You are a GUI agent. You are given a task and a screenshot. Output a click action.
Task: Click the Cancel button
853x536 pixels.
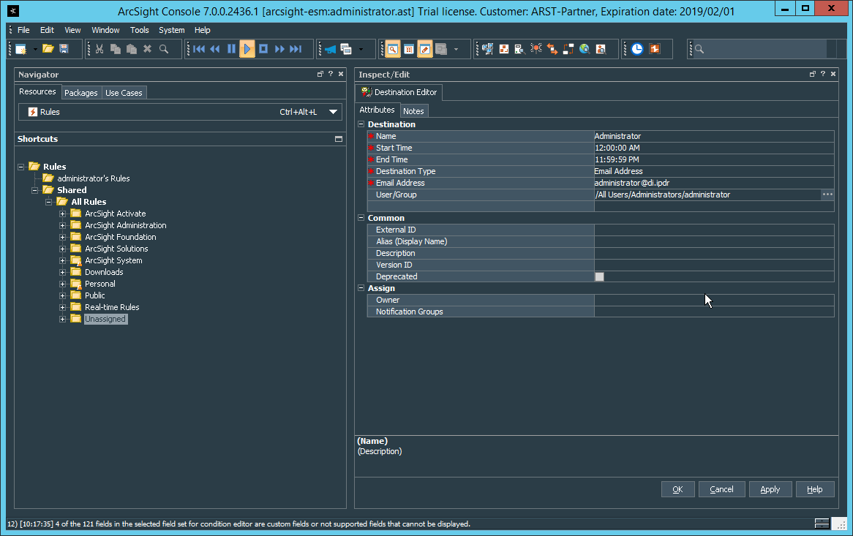click(x=721, y=489)
